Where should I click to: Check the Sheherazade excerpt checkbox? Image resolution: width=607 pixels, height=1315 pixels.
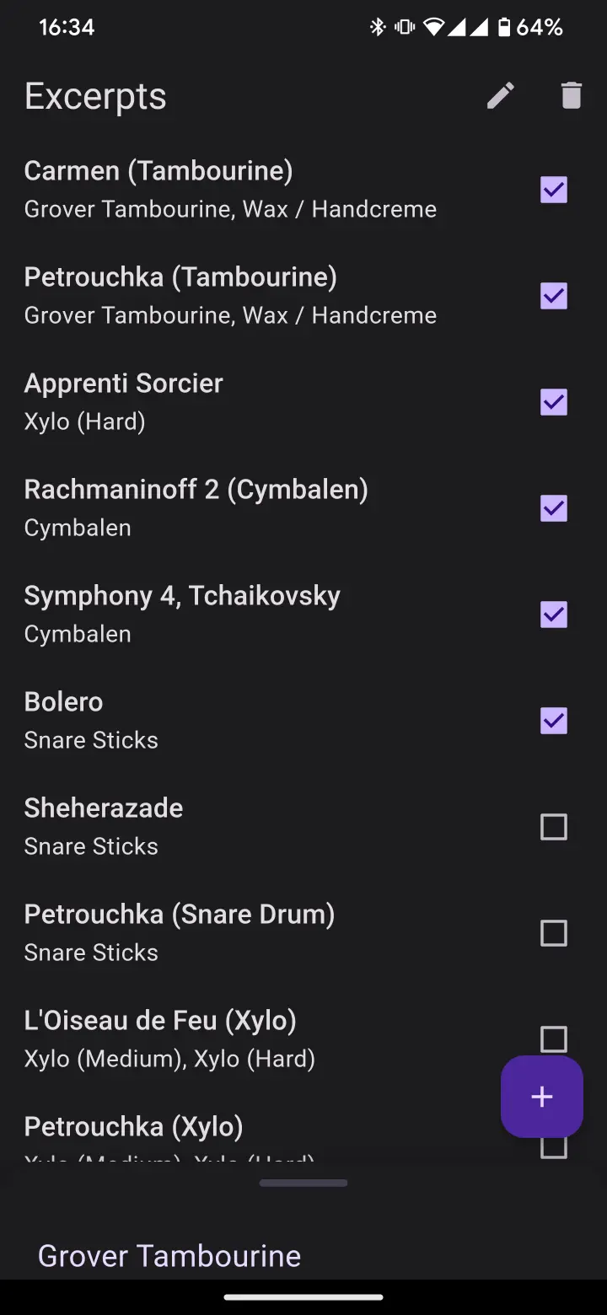coord(553,827)
